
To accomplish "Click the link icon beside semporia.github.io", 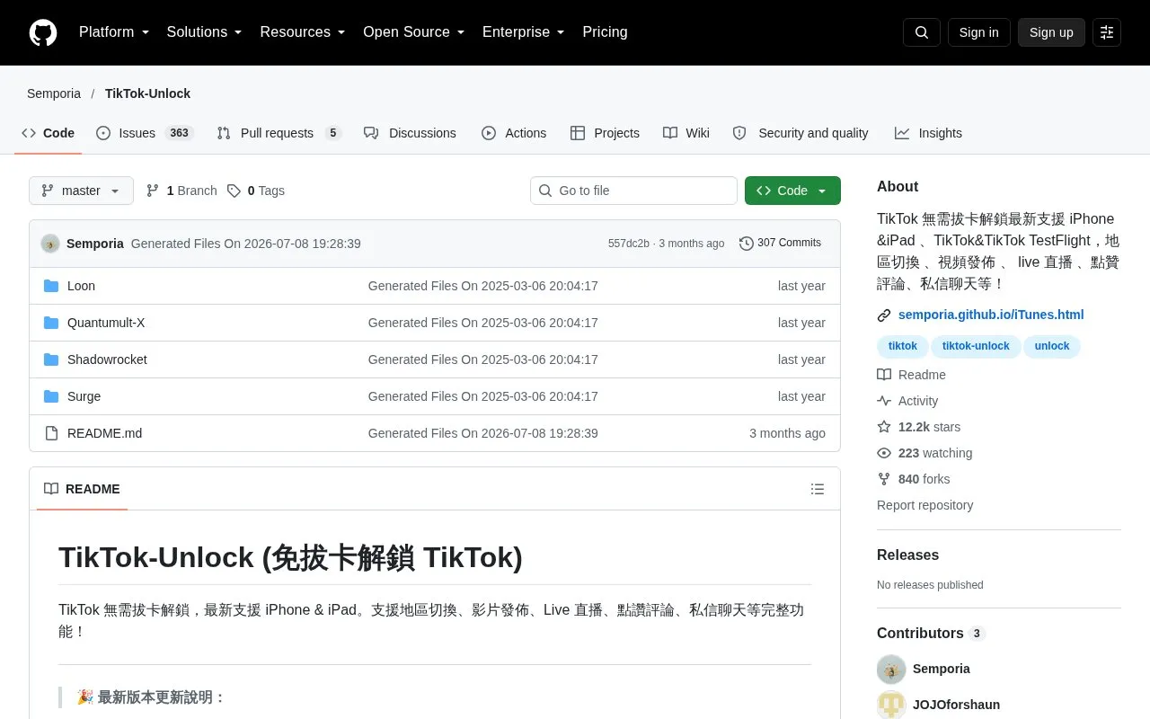I will (884, 315).
